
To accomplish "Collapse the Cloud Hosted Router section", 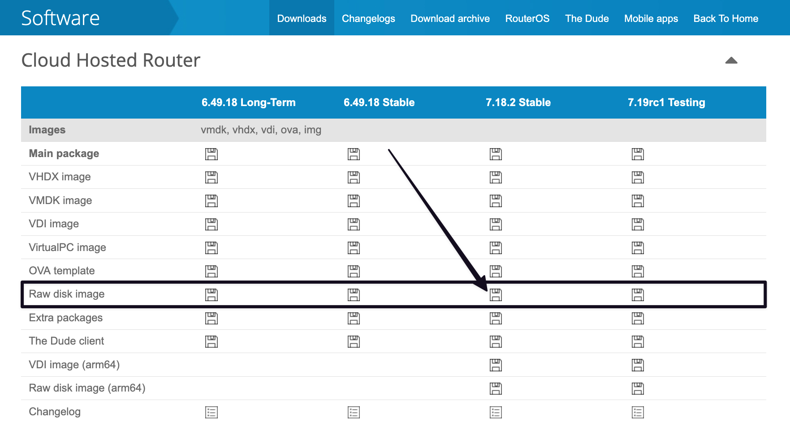I will (x=731, y=60).
